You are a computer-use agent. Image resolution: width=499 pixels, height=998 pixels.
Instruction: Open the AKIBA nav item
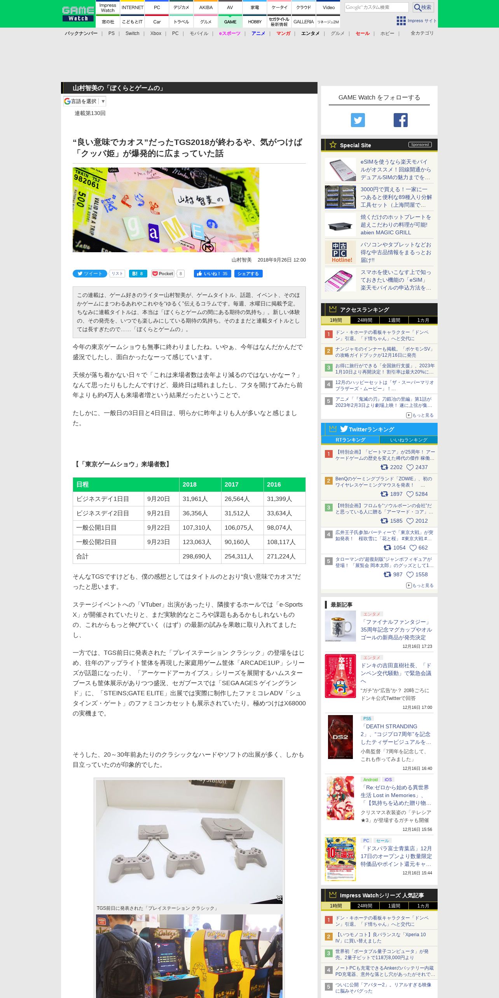click(x=206, y=7)
